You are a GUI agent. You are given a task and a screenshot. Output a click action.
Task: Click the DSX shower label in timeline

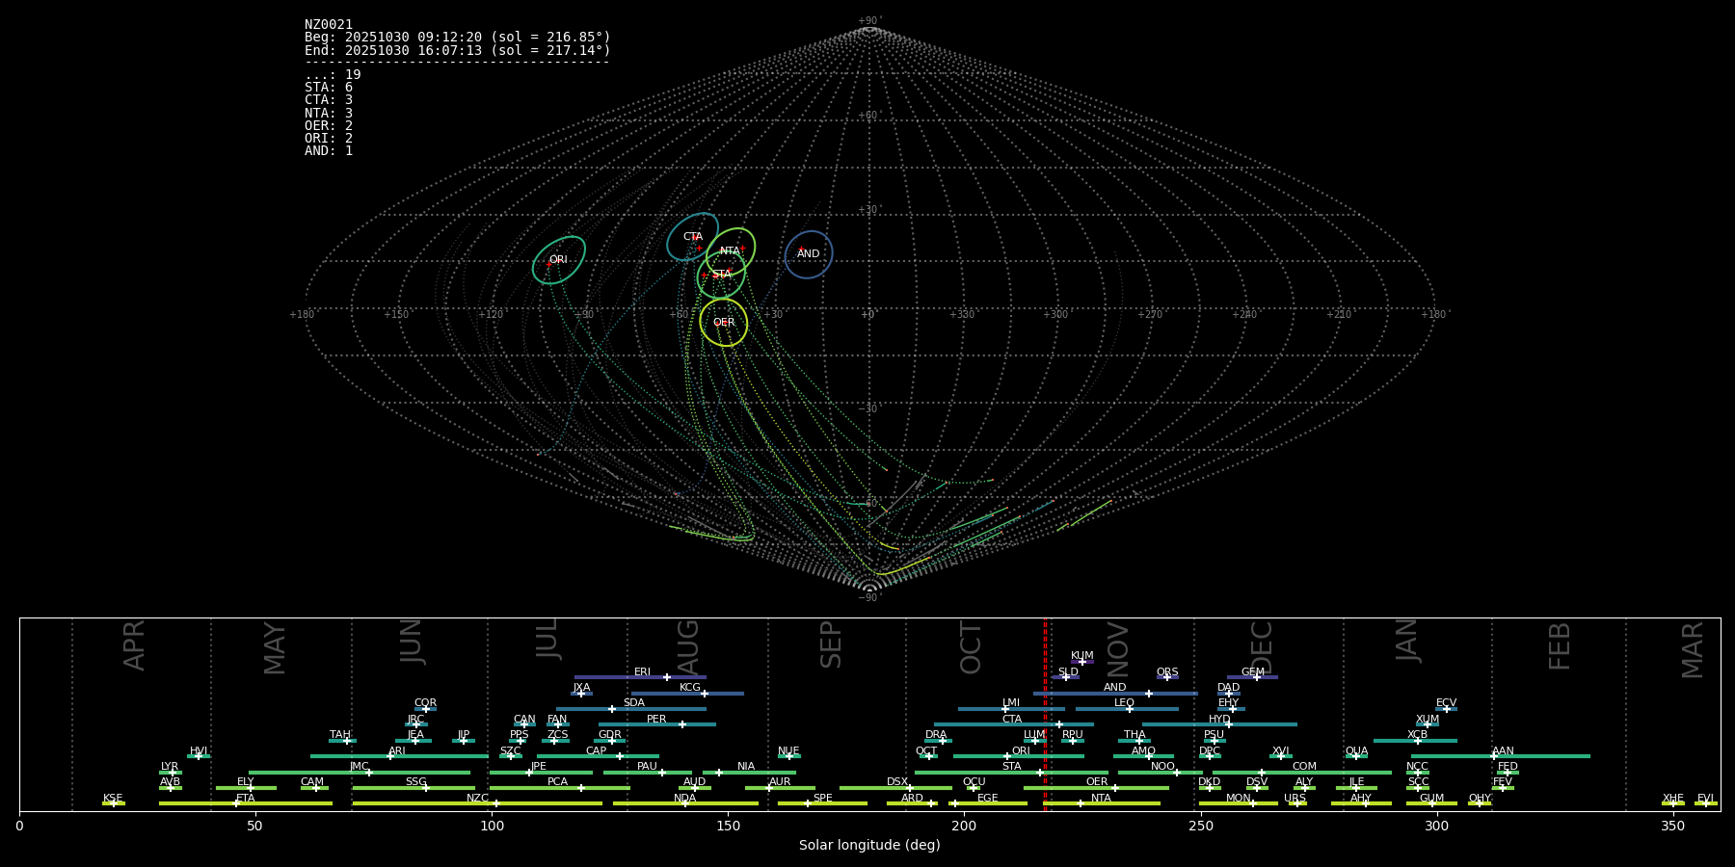tap(897, 782)
